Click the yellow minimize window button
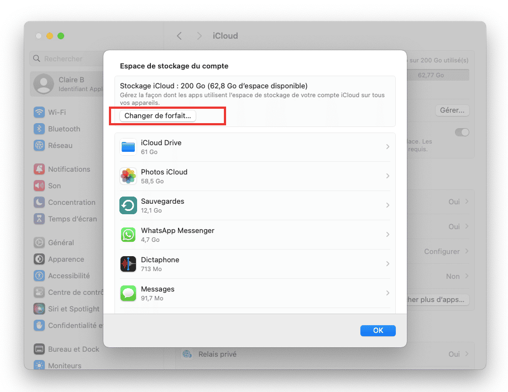This screenshot has height=392, width=508. pos(50,36)
